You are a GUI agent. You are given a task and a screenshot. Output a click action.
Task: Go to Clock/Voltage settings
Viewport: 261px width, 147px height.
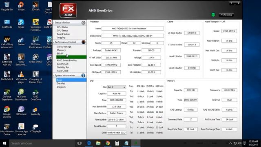pos(64,47)
